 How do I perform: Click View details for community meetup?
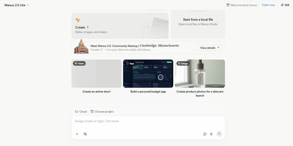point(210,48)
